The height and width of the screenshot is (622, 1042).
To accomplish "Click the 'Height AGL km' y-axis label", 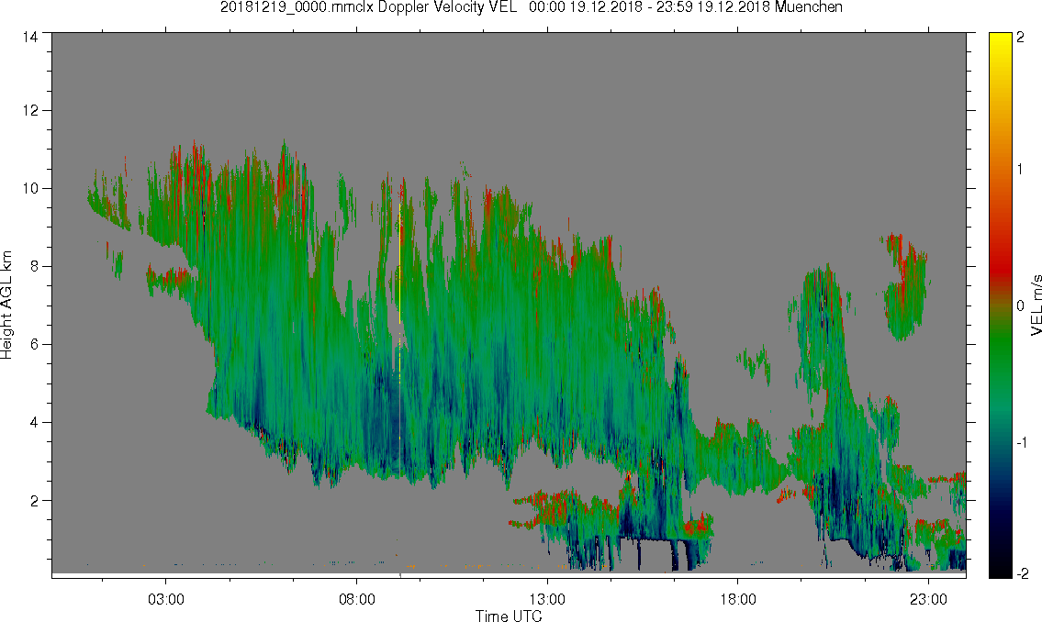I will [x=6, y=305].
